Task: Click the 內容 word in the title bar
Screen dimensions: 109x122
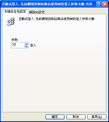Action: [x=89, y=4]
